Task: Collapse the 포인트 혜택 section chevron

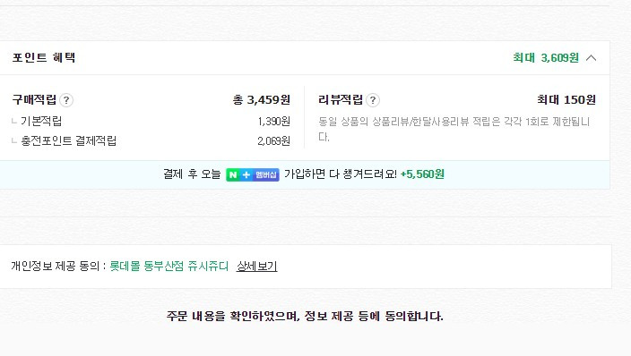Action: (x=592, y=58)
